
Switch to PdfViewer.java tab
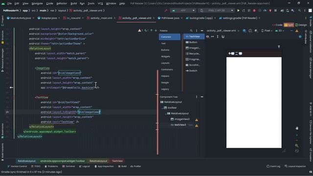click(x=170, y=18)
